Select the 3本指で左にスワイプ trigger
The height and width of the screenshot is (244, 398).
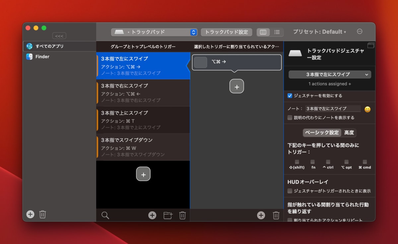[x=143, y=66]
